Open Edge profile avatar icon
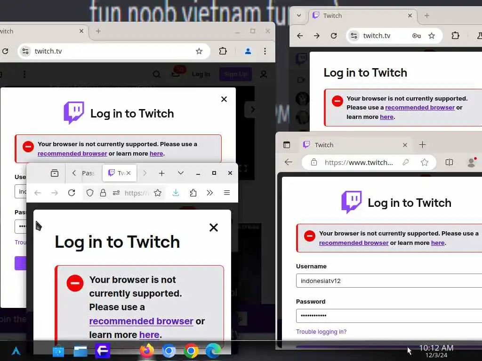The height and width of the screenshot is (361, 482). [x=472, y=162]
